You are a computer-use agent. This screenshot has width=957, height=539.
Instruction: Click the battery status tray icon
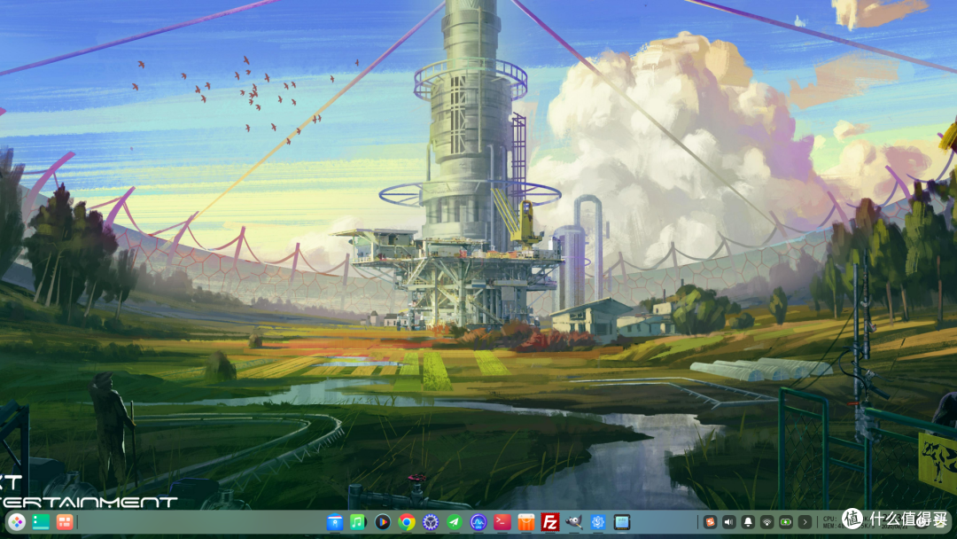coord(785,522)
